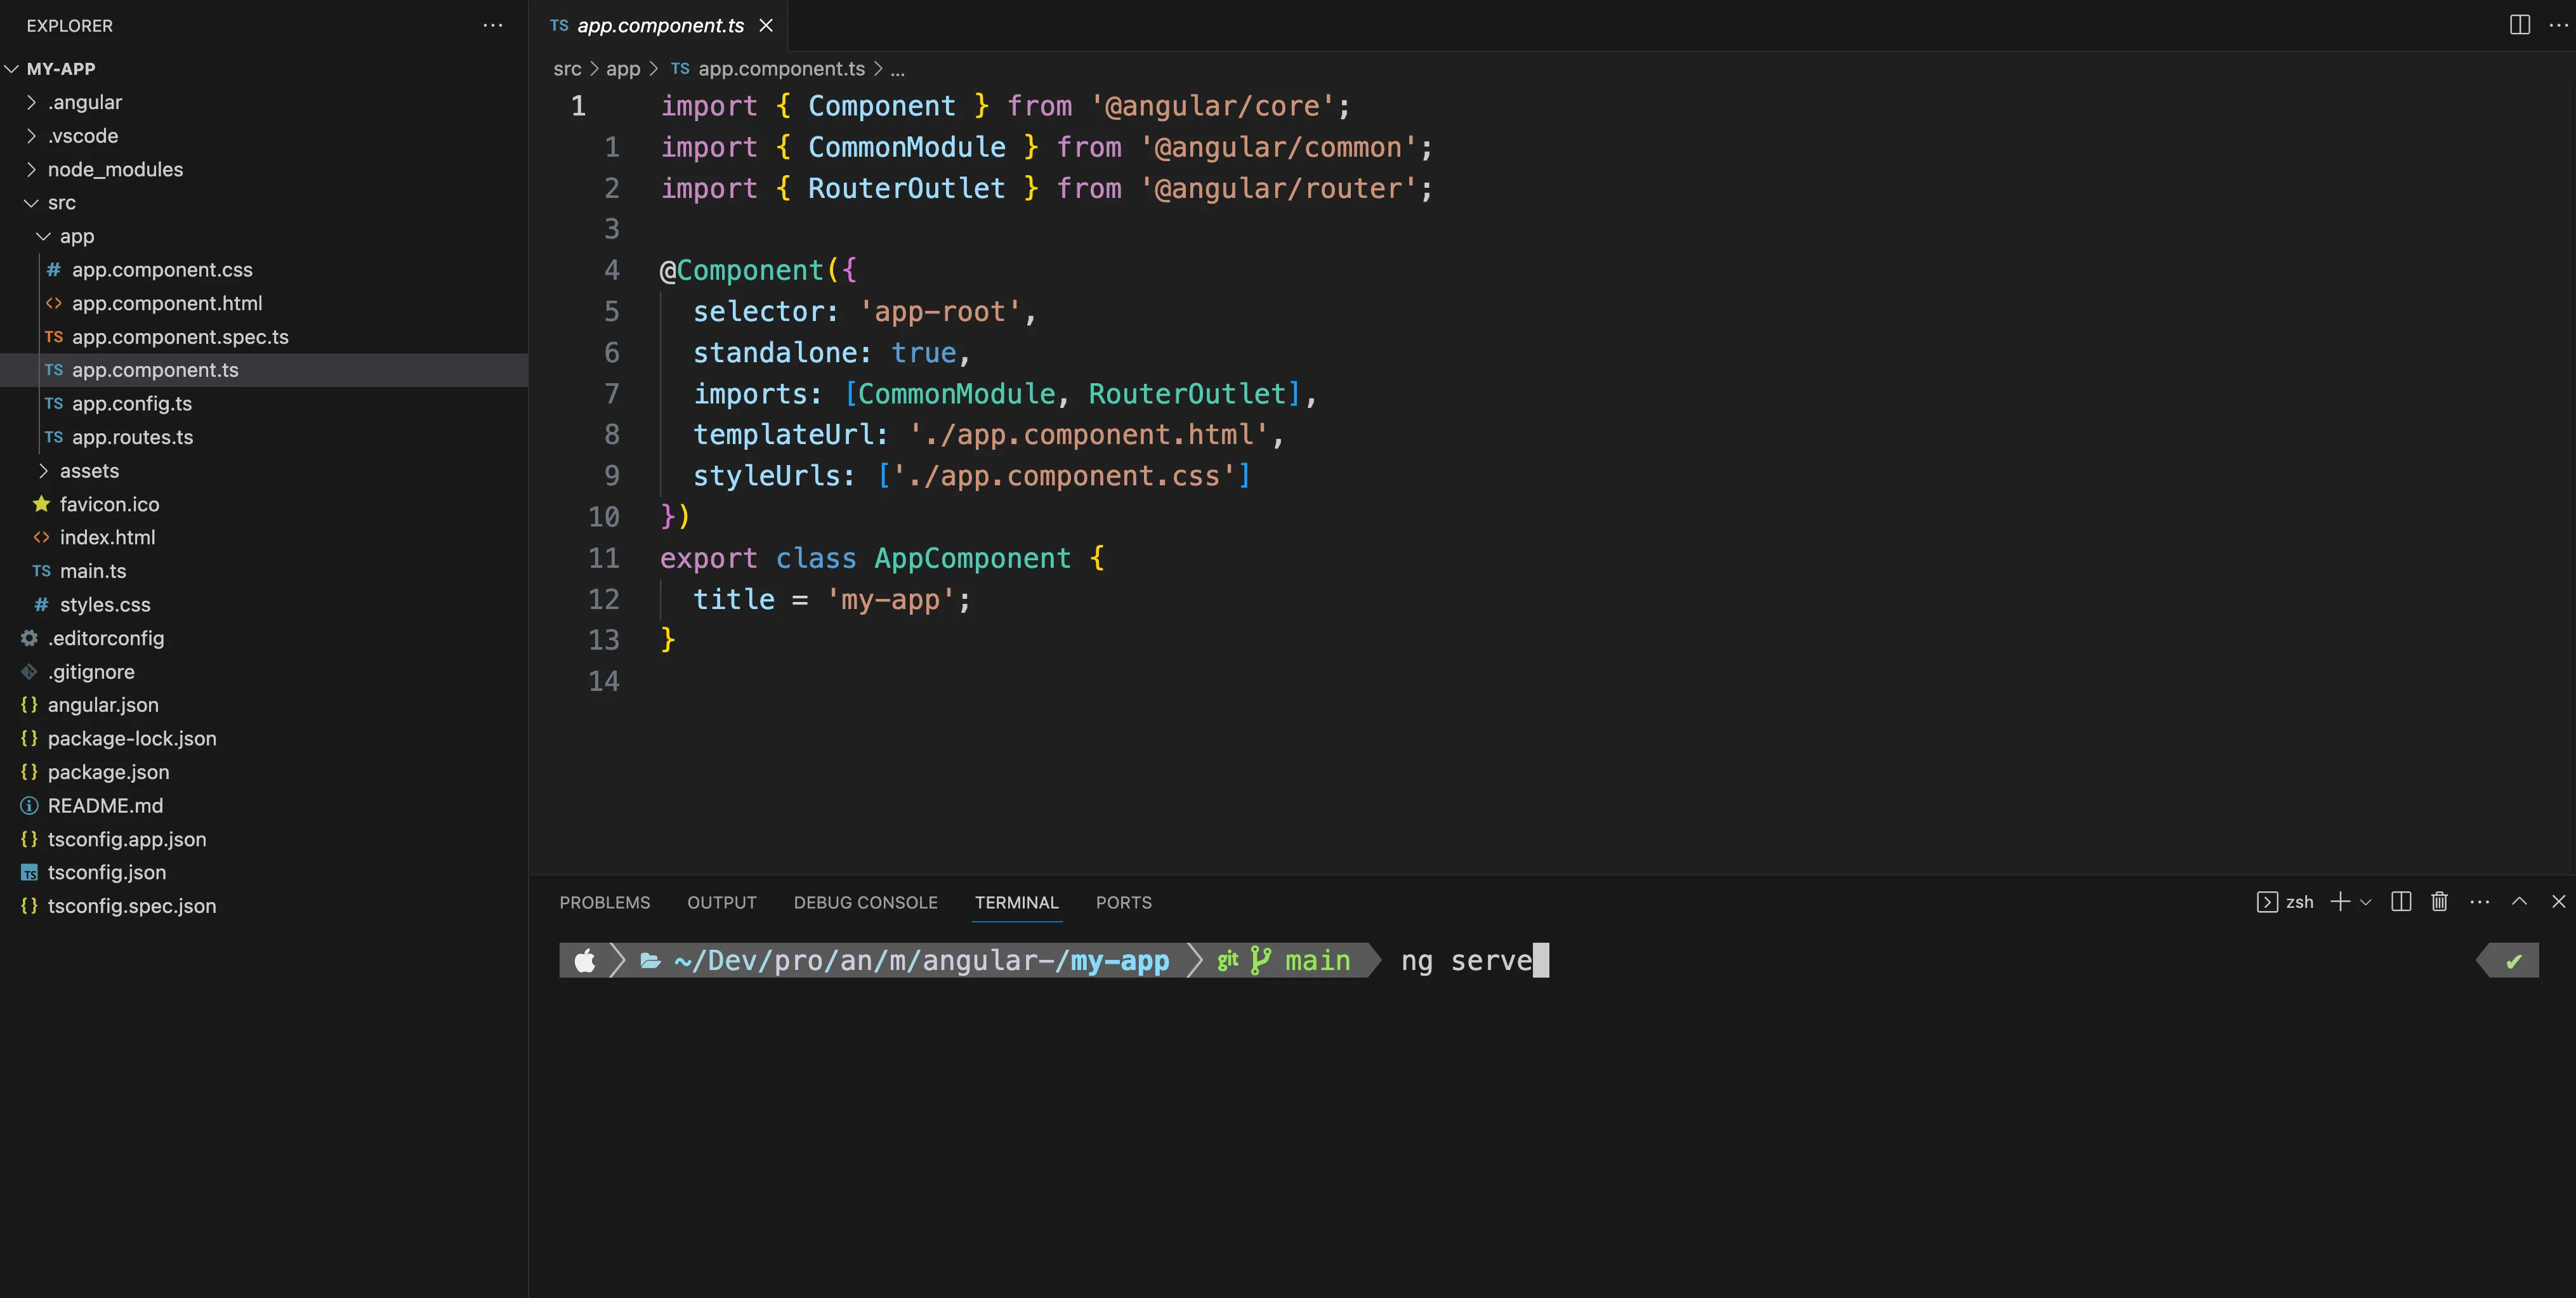This screenshot has width=2576, height=1298.
Task: Click the 'ng serve' command in terminal
Action: [1466, 961]
